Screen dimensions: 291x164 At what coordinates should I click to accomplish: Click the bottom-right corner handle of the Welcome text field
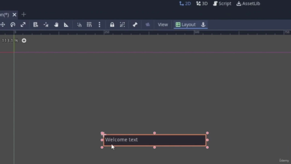coord(207,147)
